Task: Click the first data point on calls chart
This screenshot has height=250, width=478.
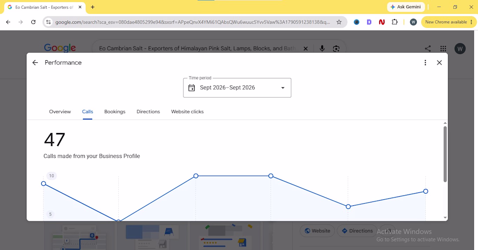Action: pos(43,184)
